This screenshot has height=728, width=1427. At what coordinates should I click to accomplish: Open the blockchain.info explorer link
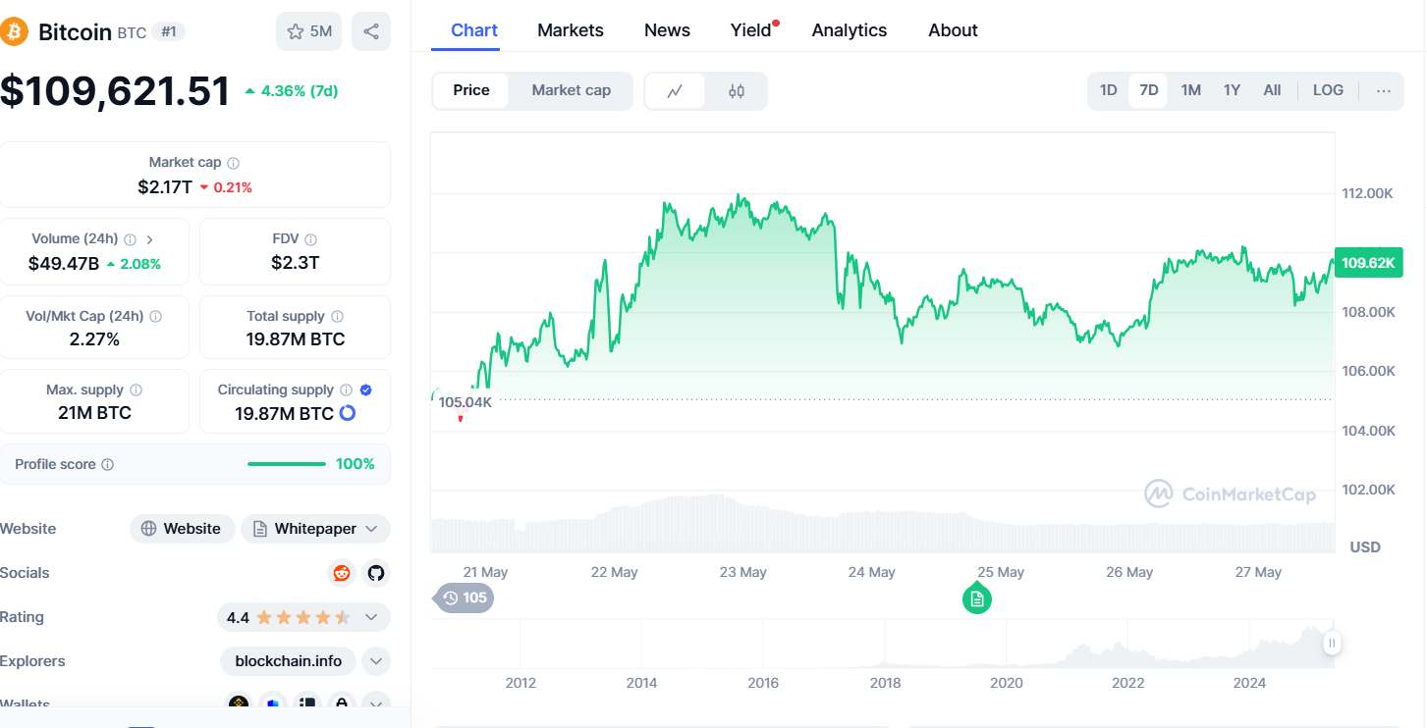click(x=289, y=661)
